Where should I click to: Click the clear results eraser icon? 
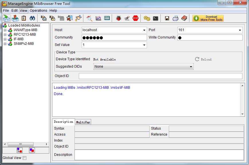127,18
